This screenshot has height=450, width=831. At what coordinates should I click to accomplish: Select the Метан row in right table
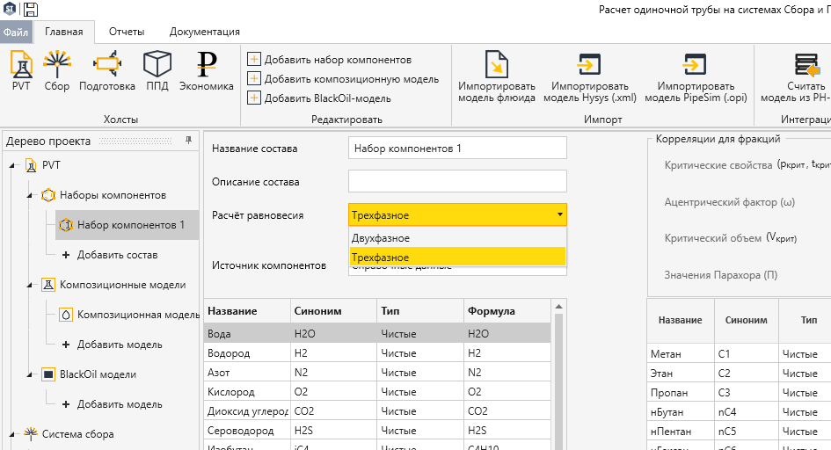(x=739, y=353)
